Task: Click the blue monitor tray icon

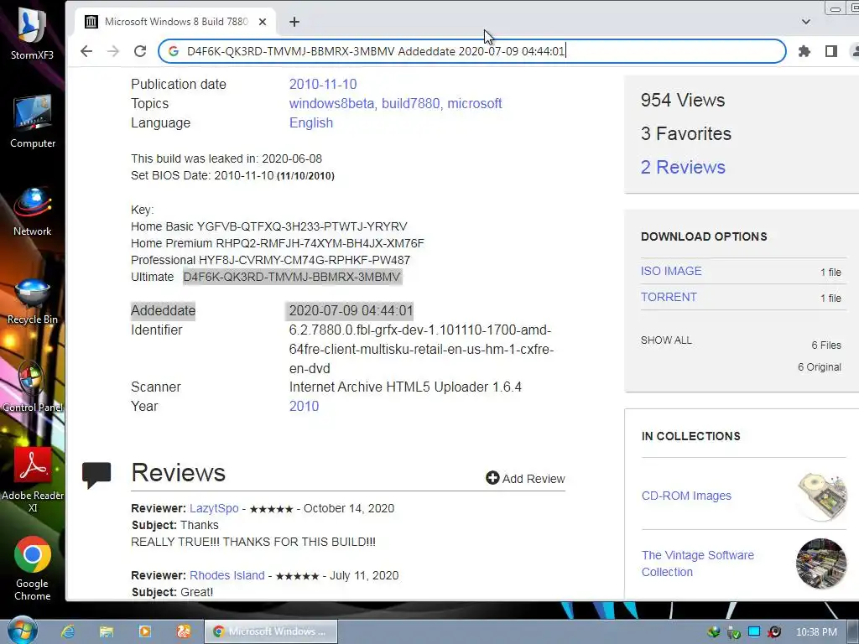Action: (754, 631)
